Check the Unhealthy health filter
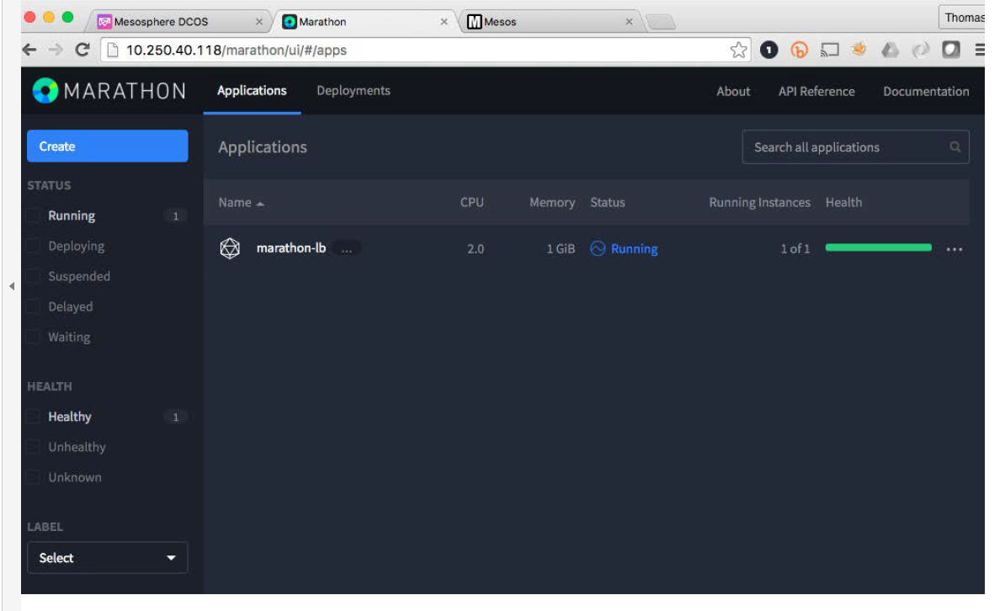The height and width of the screenshot is (611, 1005). point(34,447)
